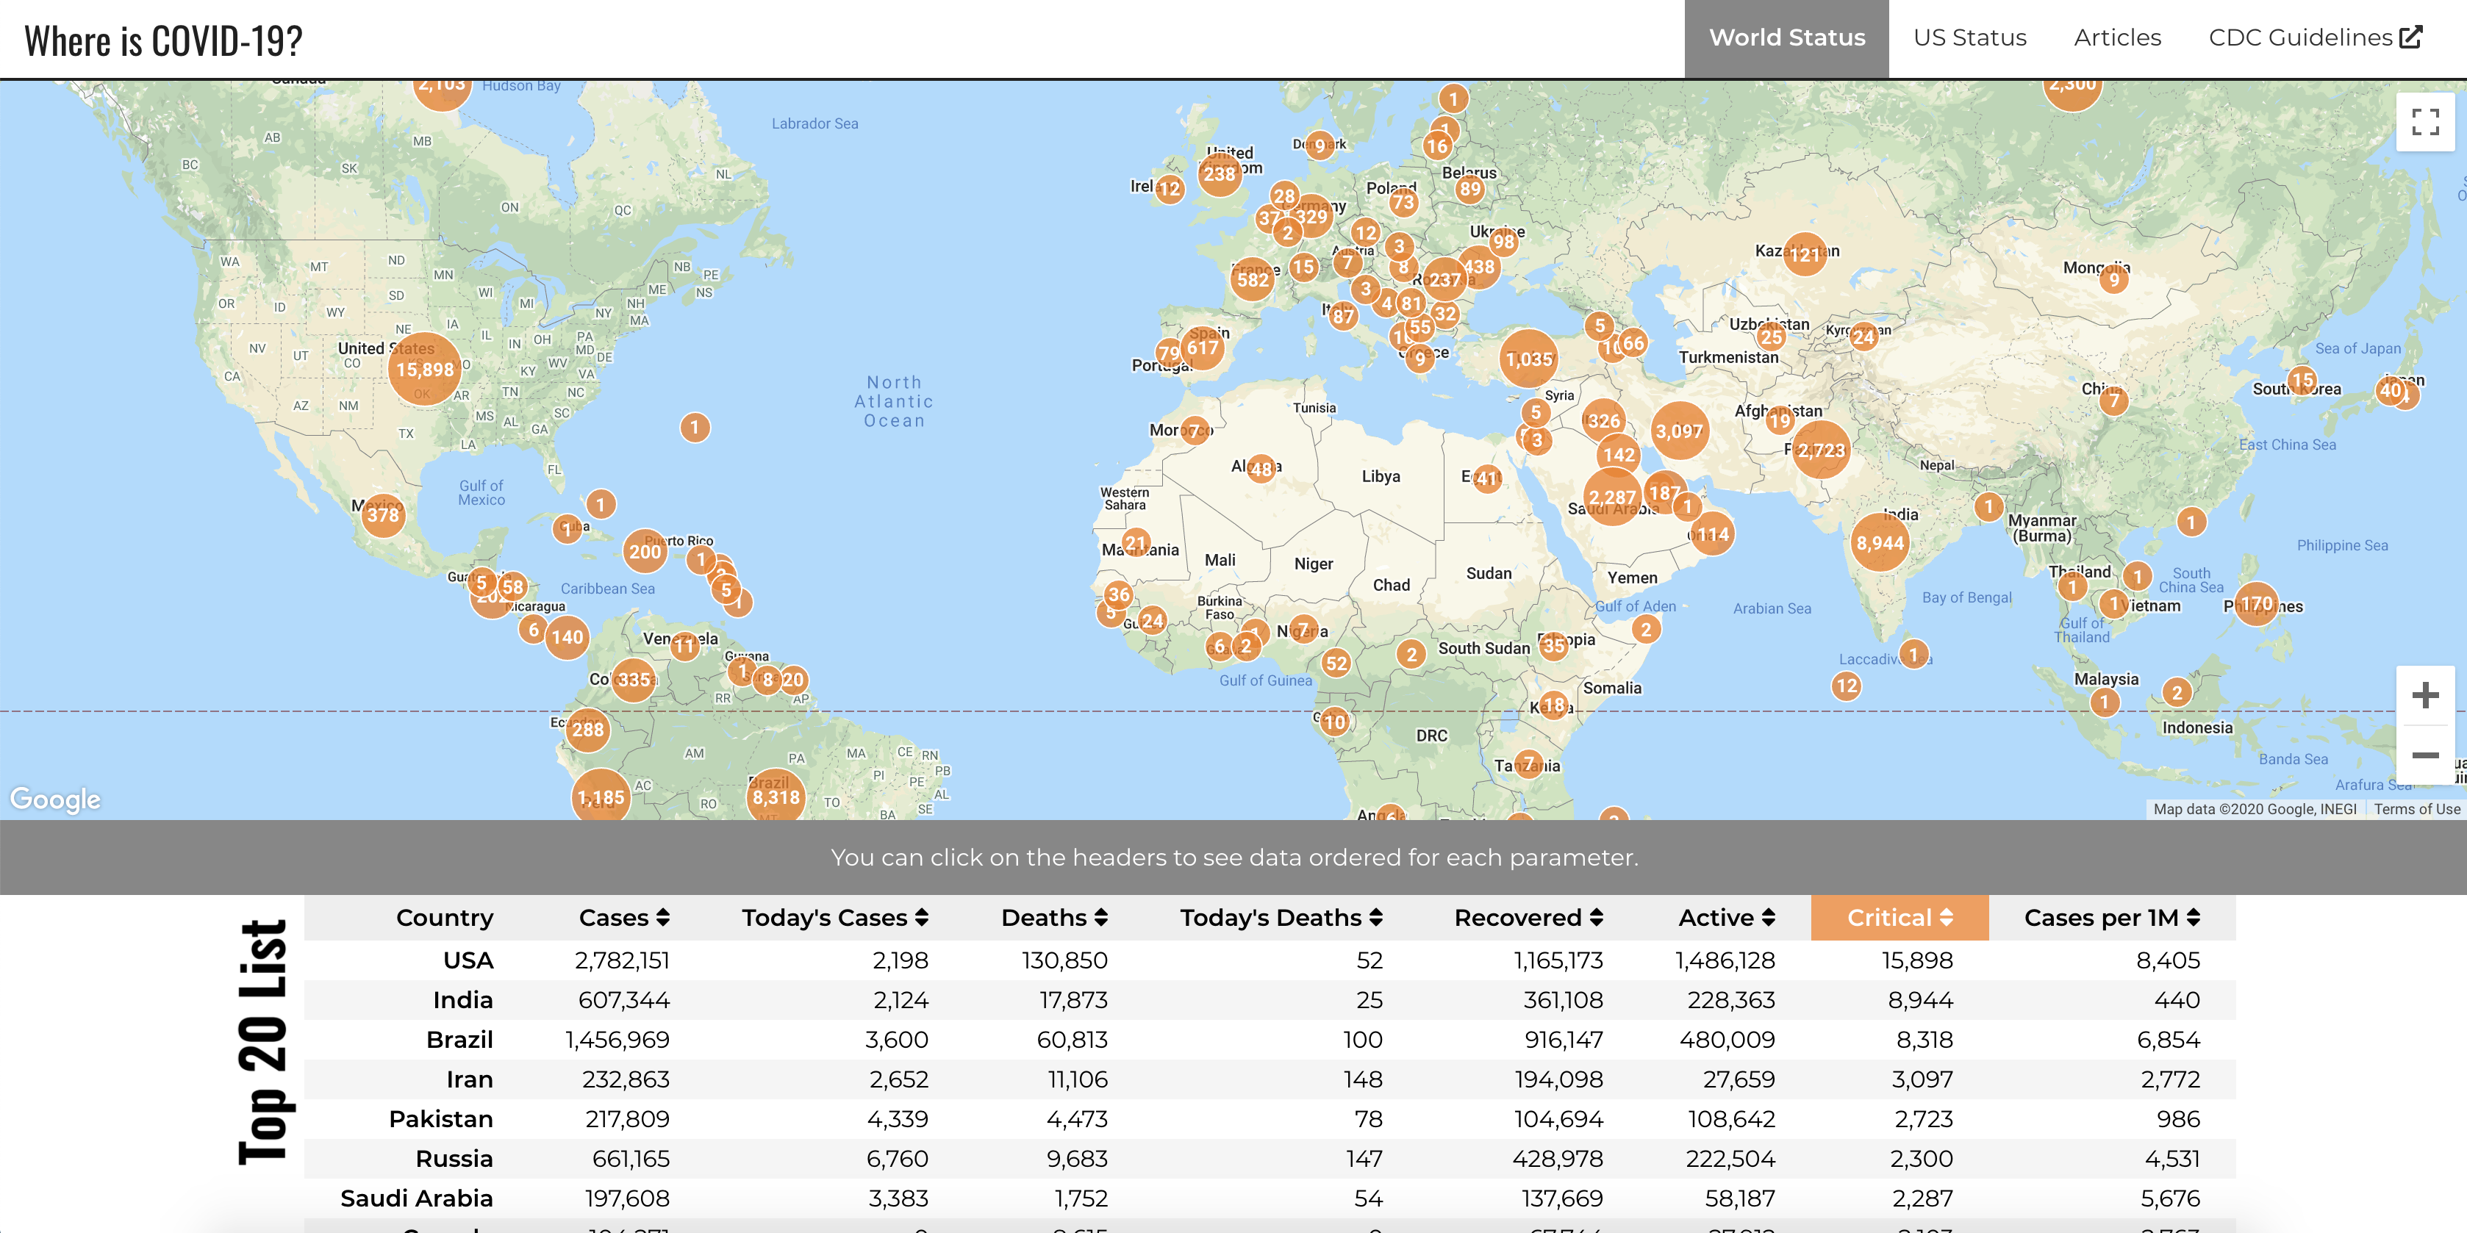Sort table by the Cases column
2467x1233 pixels.
tap(623, 918)
